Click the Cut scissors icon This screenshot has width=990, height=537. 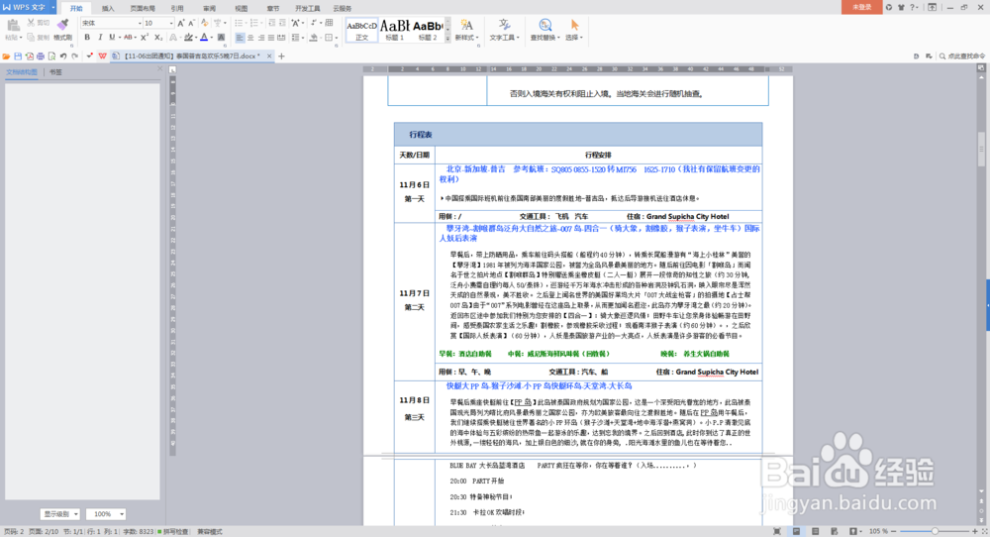click(x=31, y=23)
